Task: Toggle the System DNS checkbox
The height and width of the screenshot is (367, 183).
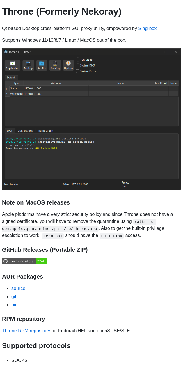Action: (x=78, y=65)
